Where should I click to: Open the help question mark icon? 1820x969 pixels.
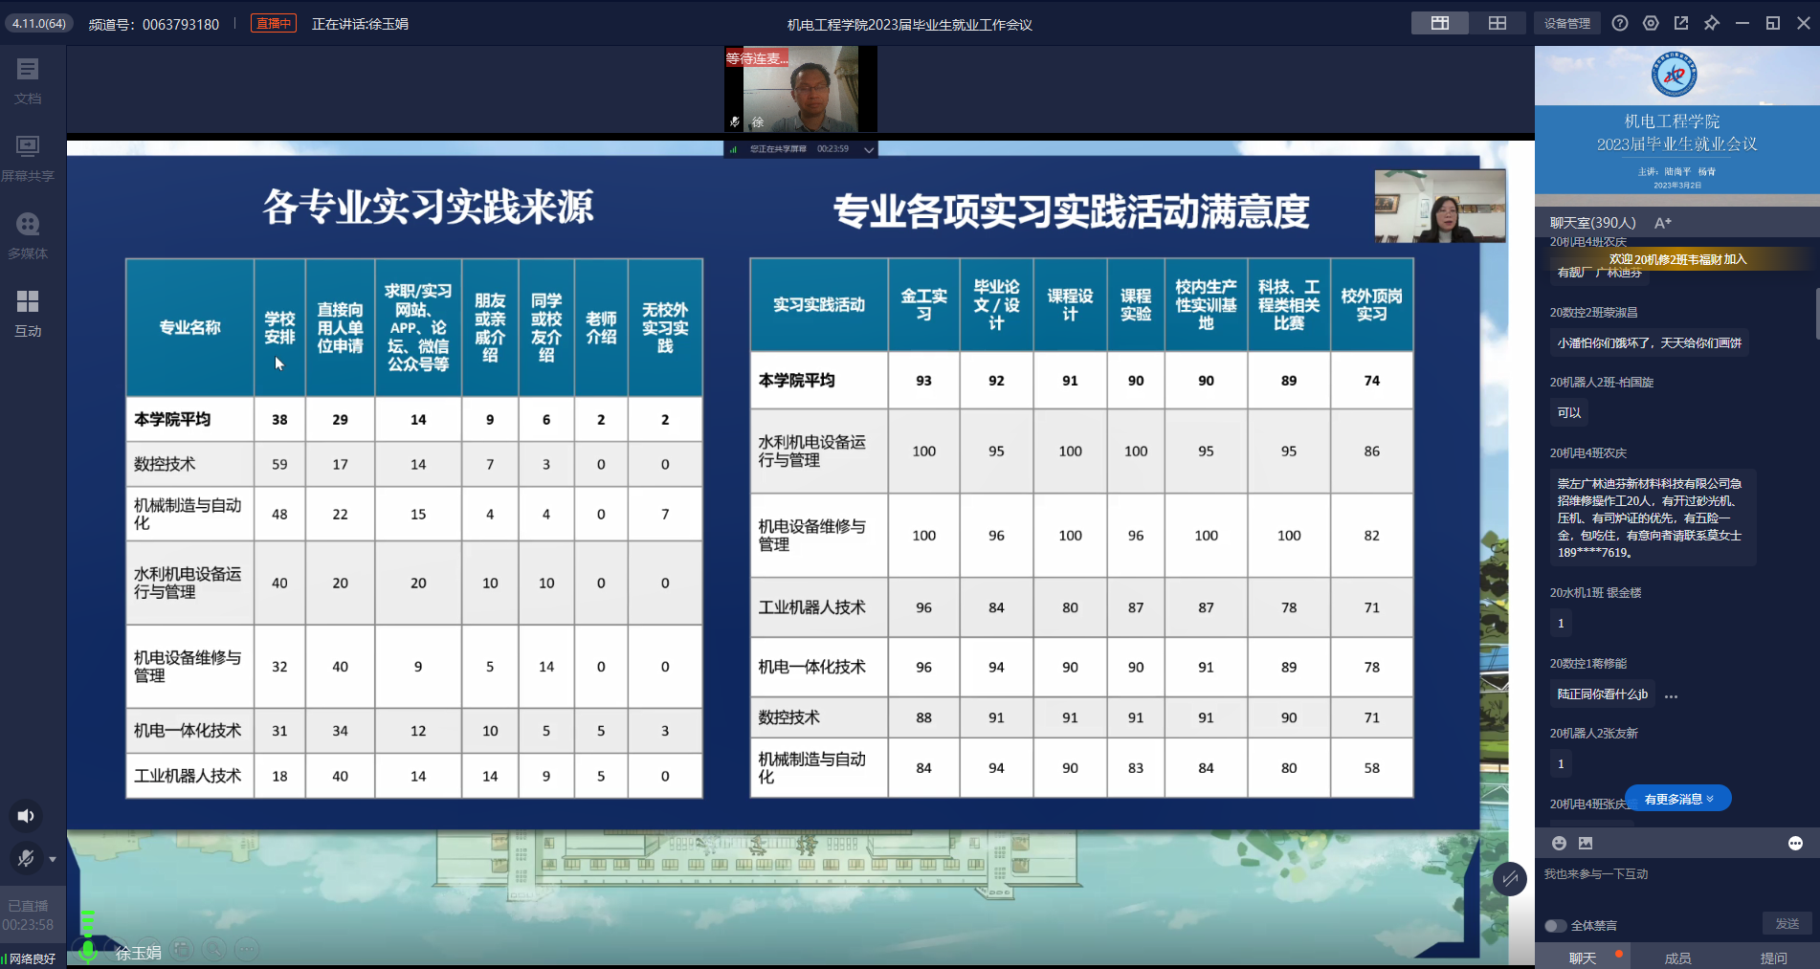(1620, 23)
